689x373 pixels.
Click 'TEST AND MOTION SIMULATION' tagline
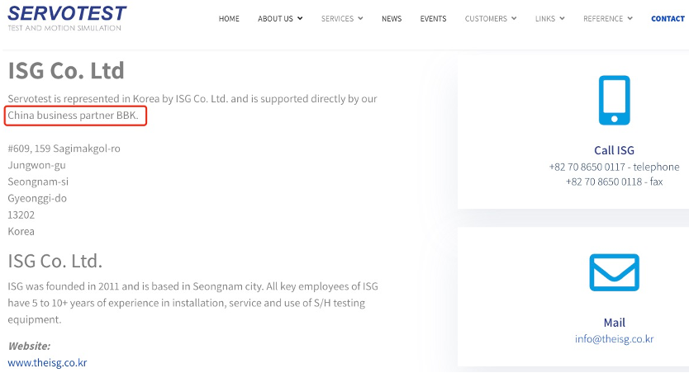click(64, 28)
